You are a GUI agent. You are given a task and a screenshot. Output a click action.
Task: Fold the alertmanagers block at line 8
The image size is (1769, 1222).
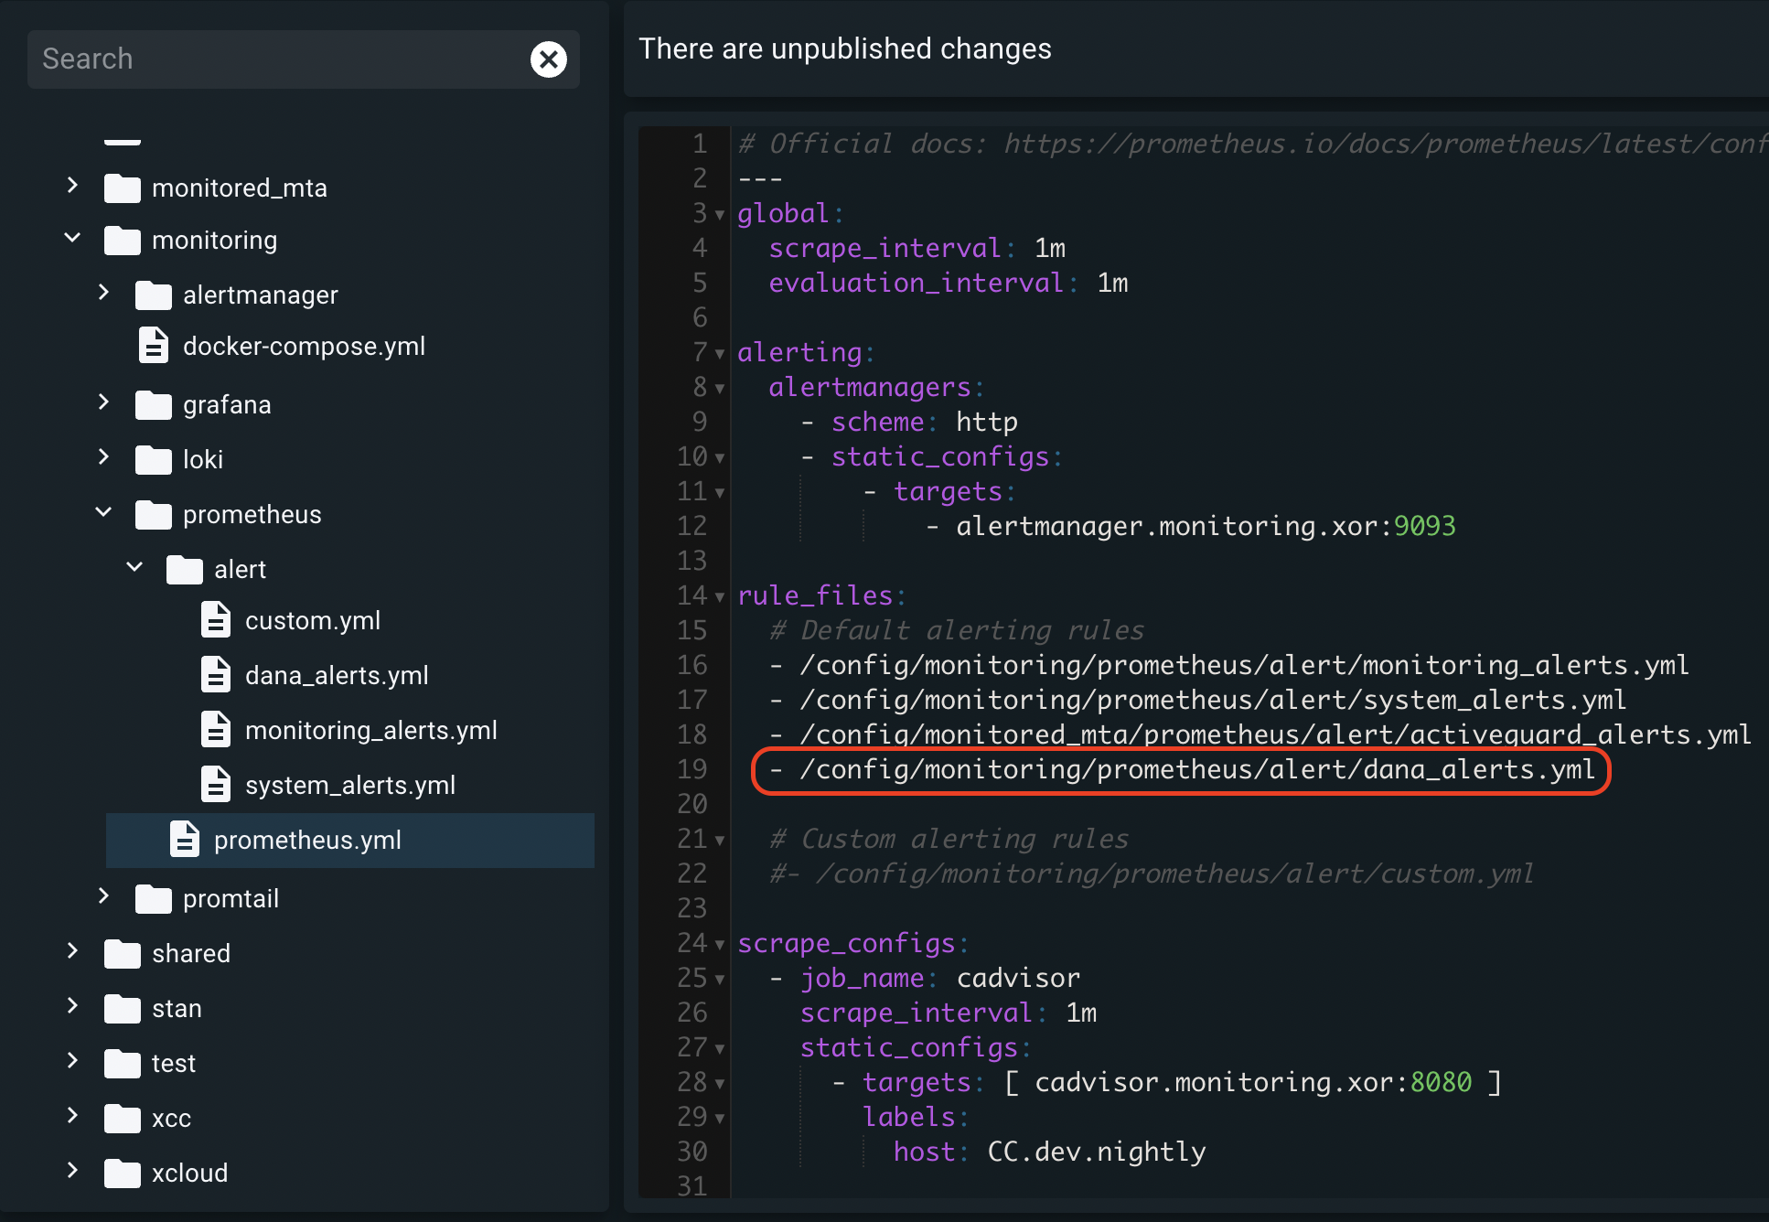(720, 390)
